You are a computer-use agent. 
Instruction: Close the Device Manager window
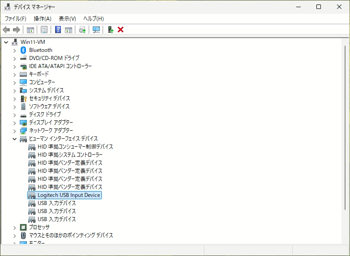pyautogui.click(x=339, y=7)
